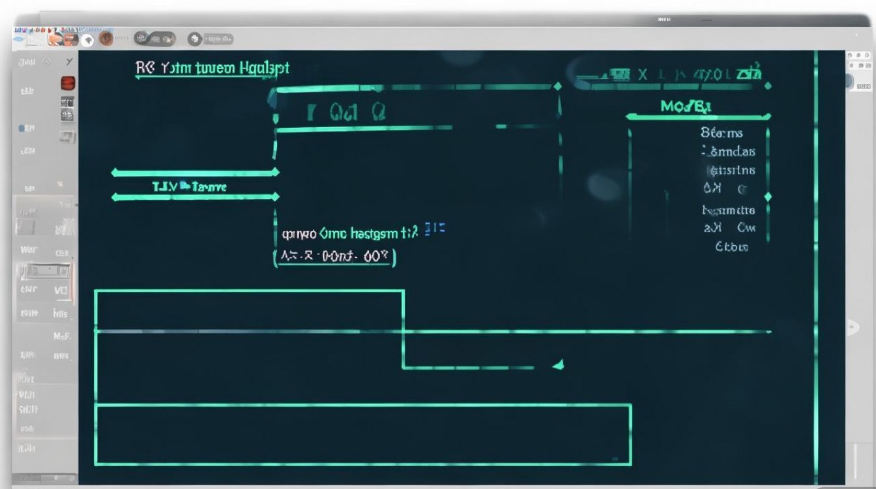Click the red icon in left sidebar

click(67, 83)
